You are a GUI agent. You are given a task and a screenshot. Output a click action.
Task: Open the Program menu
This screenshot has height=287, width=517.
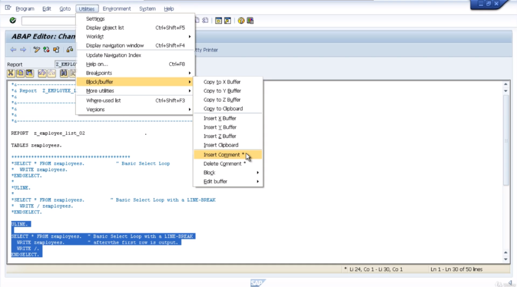pyautogui.click(x=25, y=9)
